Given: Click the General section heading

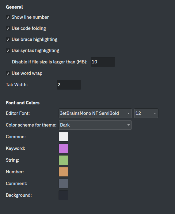Looking at the screenshot, I should (x=14, y=7).
